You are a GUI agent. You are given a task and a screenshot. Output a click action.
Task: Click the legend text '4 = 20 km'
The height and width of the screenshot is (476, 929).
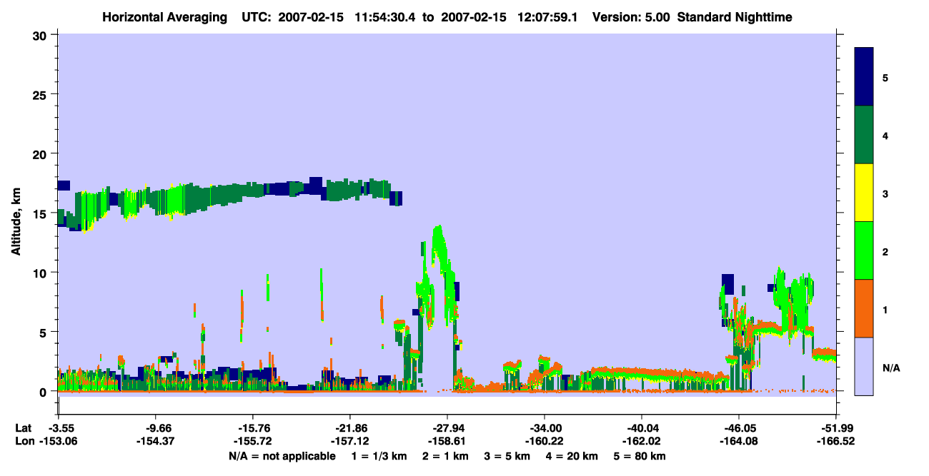coord(573,456)
